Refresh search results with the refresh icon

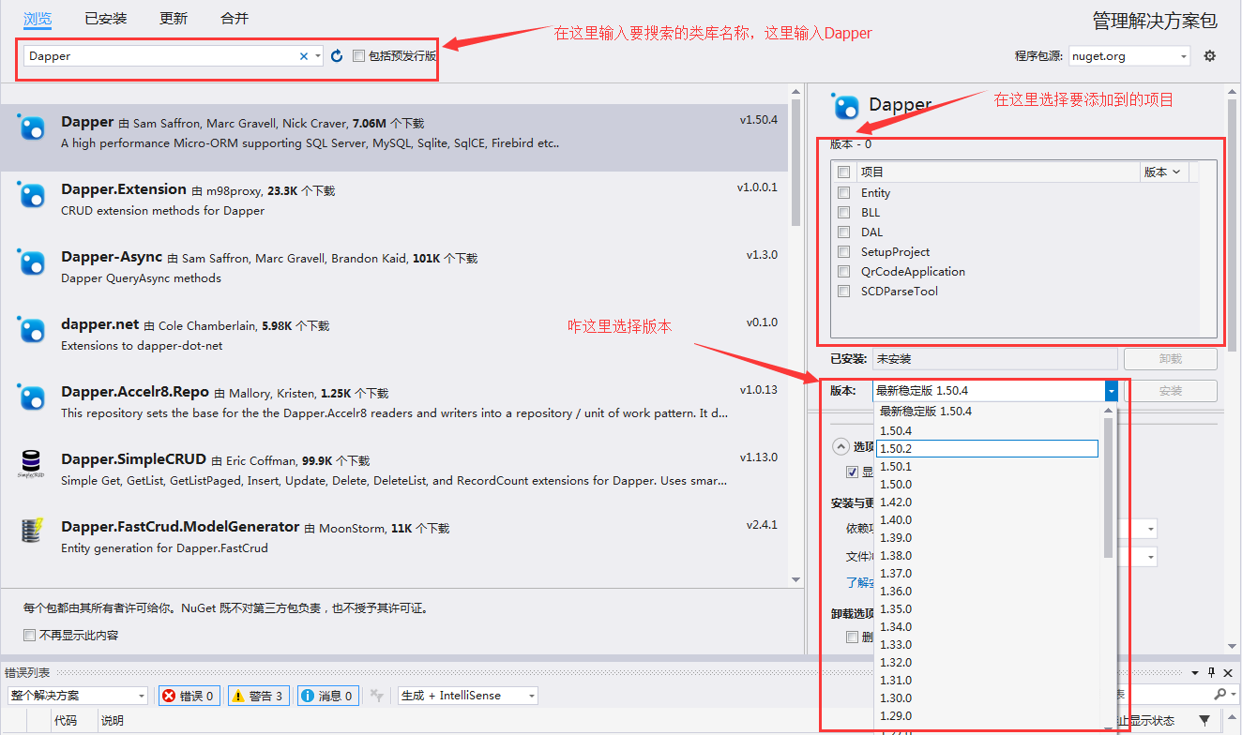337,56
